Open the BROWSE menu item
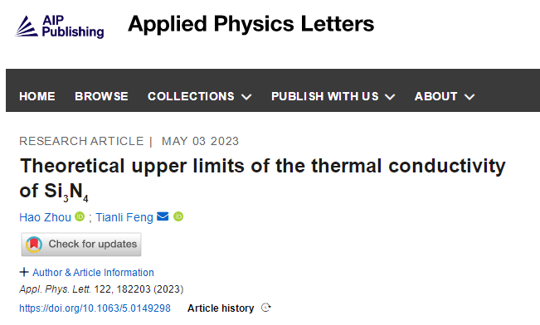The height and width of the screenshot is (325, 540). point(101,96)
